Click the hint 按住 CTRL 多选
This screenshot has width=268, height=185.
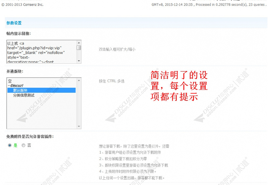(x=112, y=81)
